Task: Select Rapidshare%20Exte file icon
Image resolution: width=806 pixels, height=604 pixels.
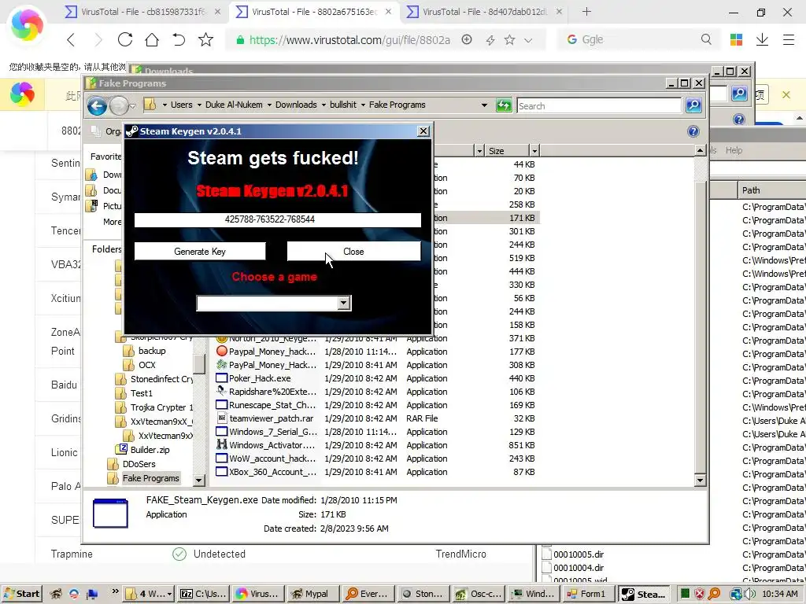Action: click(x=221, y=392)
